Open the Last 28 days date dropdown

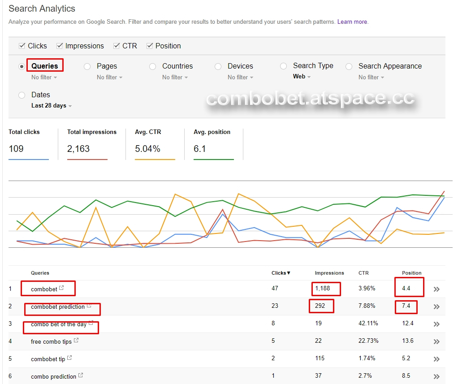(x=51, y=106)
